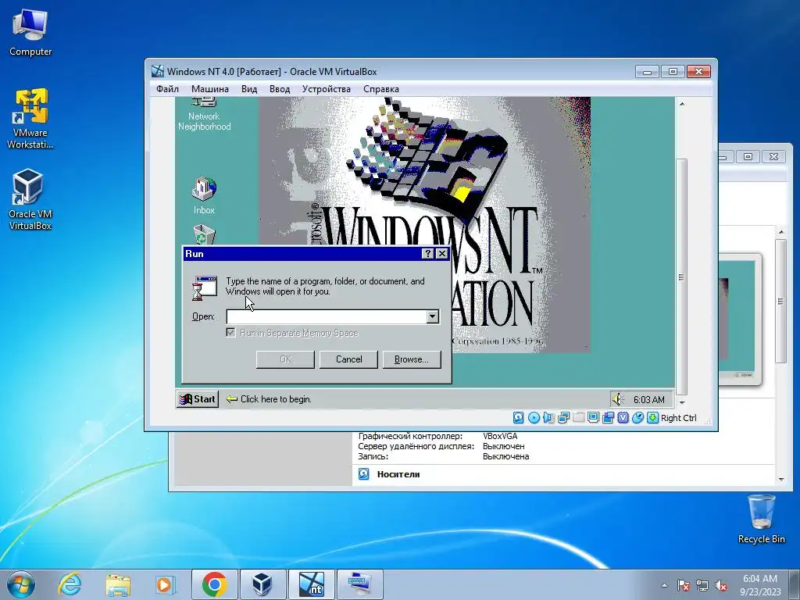
Task: Click the VirtualBox Manager details scrollbar up arrow
Action: (x=780, y=232)
